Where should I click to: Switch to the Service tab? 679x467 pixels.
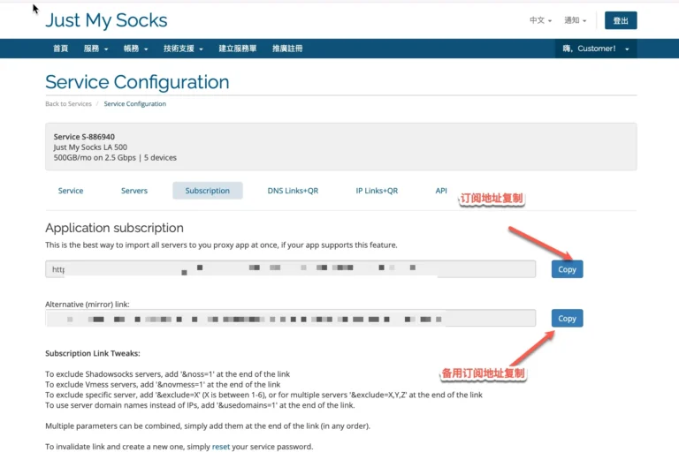tap(71, 191)
